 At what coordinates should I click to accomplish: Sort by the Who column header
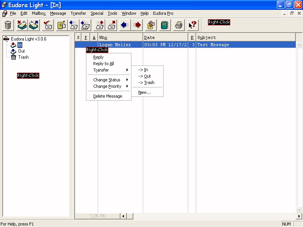click(x=120, y=37)
